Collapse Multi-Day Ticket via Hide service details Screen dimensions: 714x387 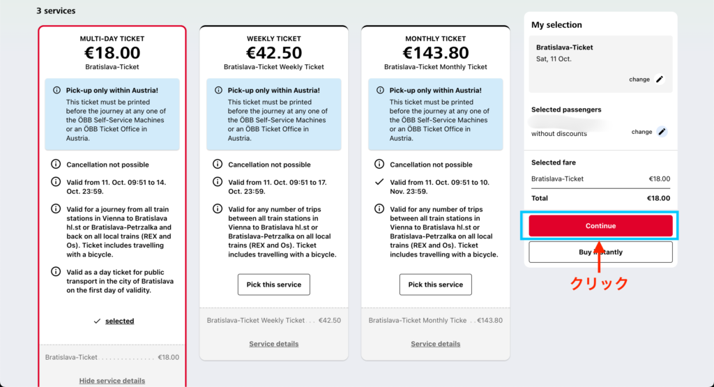112,381
